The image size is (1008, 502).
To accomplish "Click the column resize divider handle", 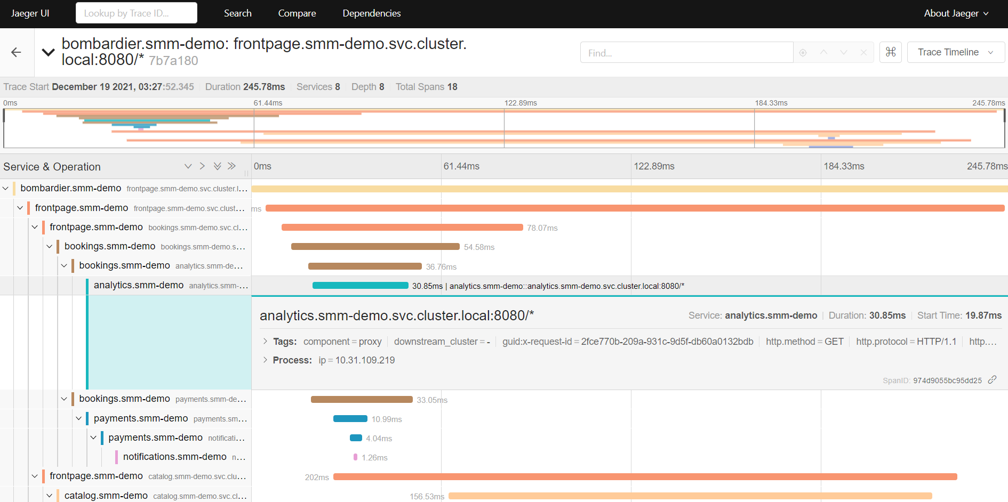I will (x=246, y=173).
